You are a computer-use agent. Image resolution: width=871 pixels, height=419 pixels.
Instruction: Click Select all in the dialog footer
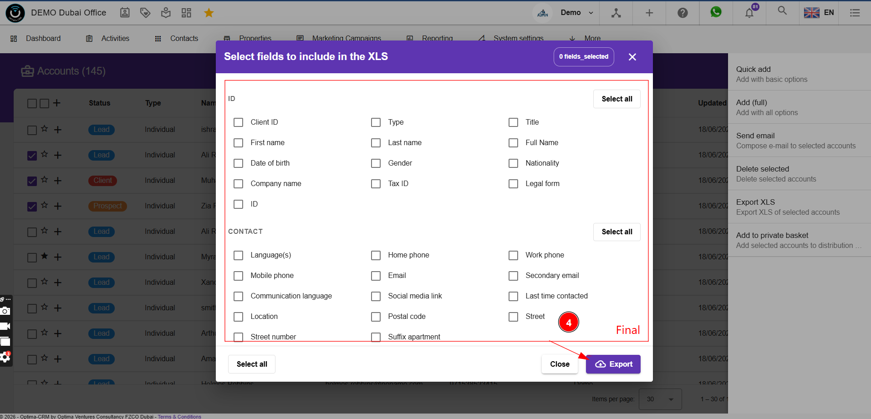click(x=252, y=364)
